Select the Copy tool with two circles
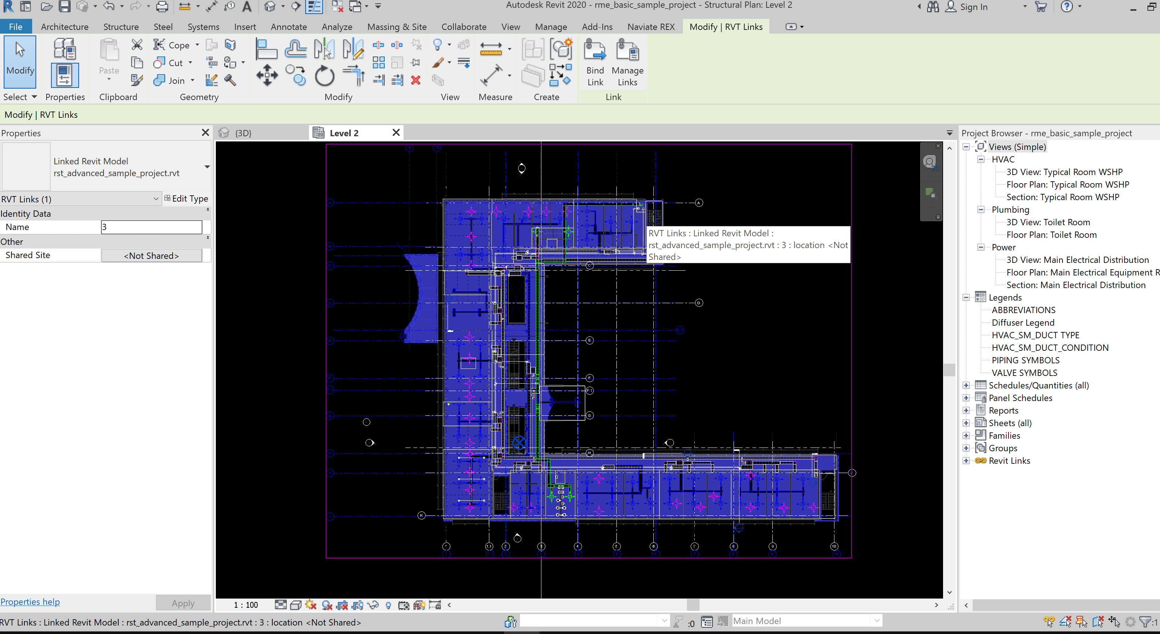This screenshot has height=634, width=1160. click(295, 75)
